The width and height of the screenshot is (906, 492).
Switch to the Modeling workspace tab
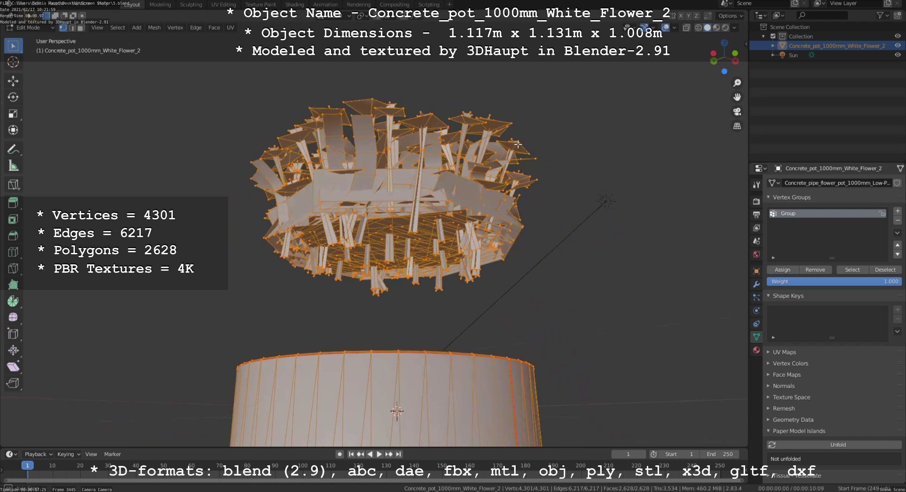pos(160,5)
